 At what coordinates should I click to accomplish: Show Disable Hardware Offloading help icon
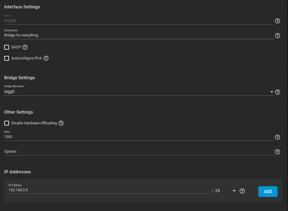tap(61, 123)
